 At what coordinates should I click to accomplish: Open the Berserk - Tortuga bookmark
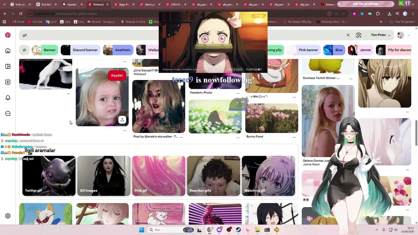point(101,22)
